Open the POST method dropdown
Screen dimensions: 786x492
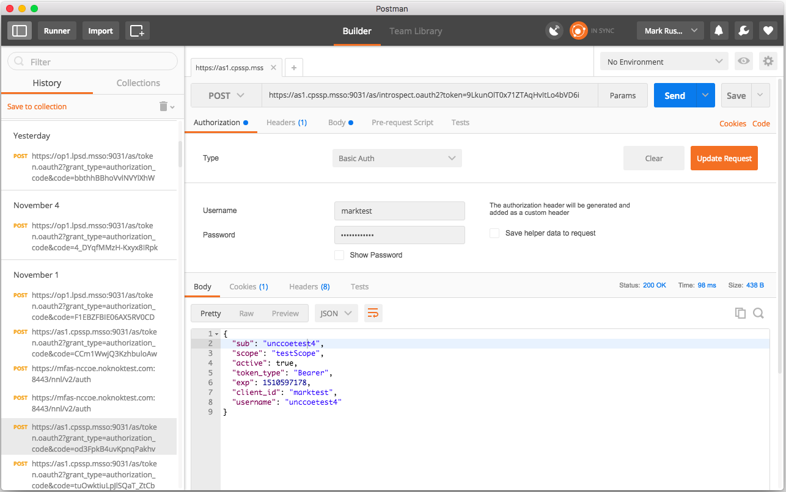point(226,95)
